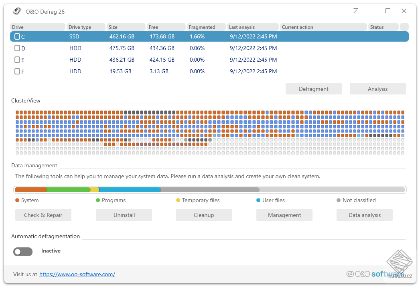Sort by the Last analysis column header
The width and height of the screenshot is (420, 287).
(x=253, y=27)
